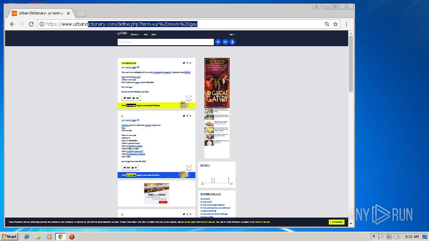Open a new browser tab
The image size is (429, 241).
tap(81, 14)
